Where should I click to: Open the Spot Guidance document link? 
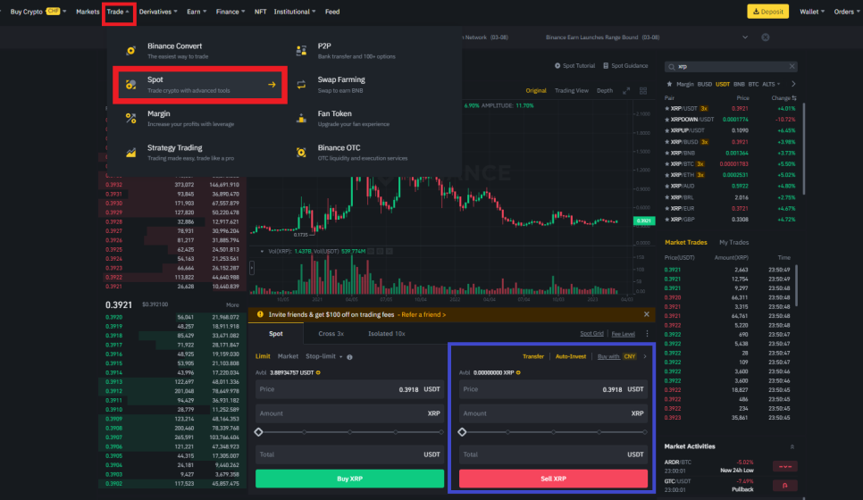[625, 65]
